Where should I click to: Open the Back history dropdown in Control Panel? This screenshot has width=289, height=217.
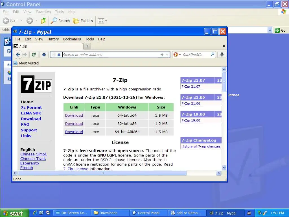(21, 21)
